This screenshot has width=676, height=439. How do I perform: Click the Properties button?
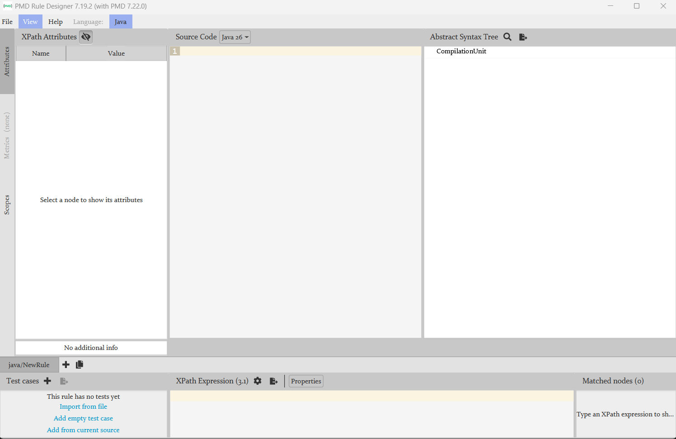click(306, 381)
